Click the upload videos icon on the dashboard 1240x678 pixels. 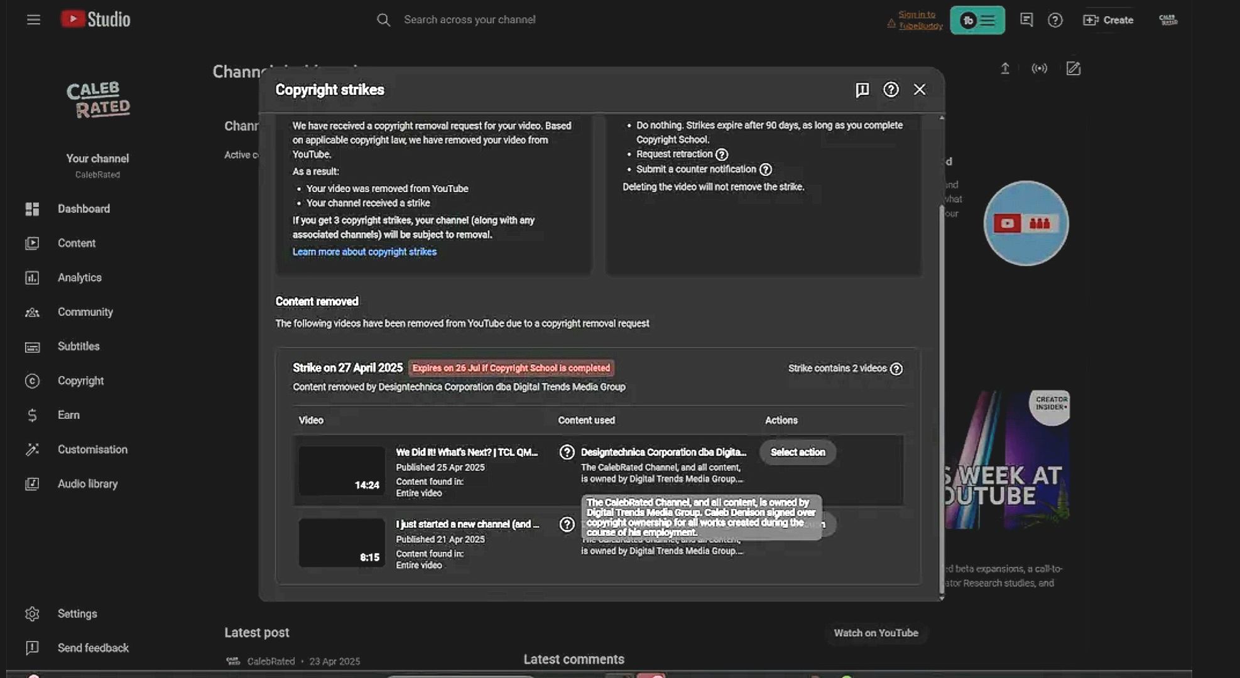point(1004,68)
